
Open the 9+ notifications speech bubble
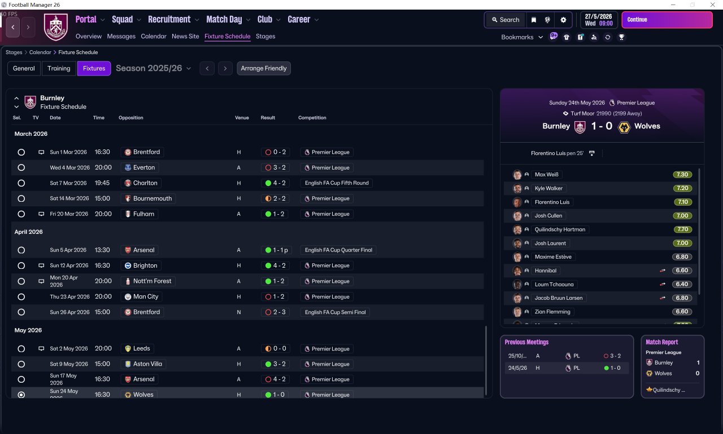click(x=554, y=37)
